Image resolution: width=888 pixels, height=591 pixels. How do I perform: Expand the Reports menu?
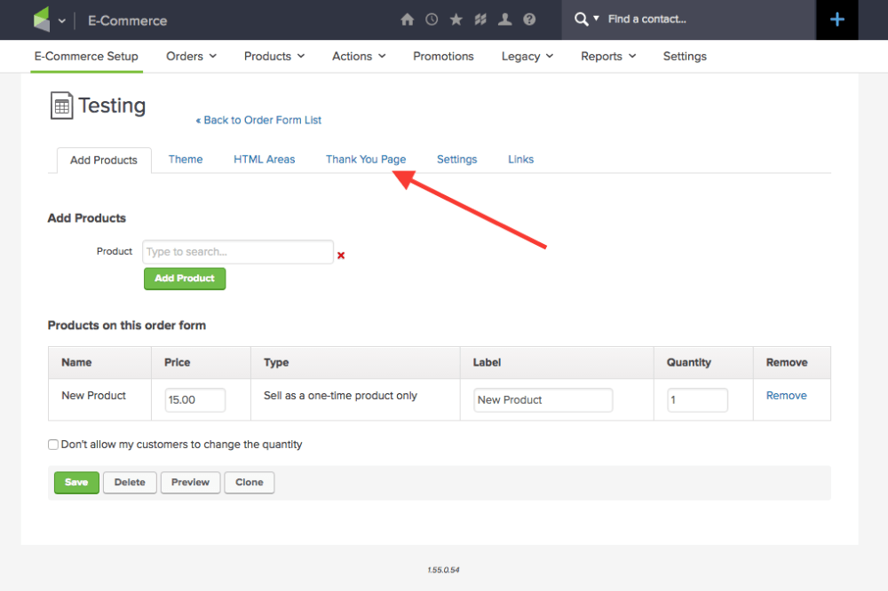coord(609,56)
